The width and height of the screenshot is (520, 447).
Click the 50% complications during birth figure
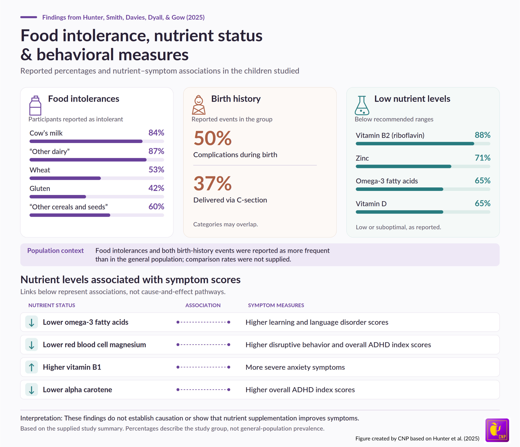coord(213,138)
